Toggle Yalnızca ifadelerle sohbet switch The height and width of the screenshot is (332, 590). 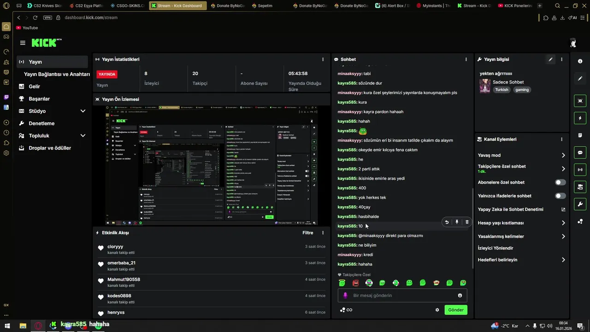click(560, 196)
